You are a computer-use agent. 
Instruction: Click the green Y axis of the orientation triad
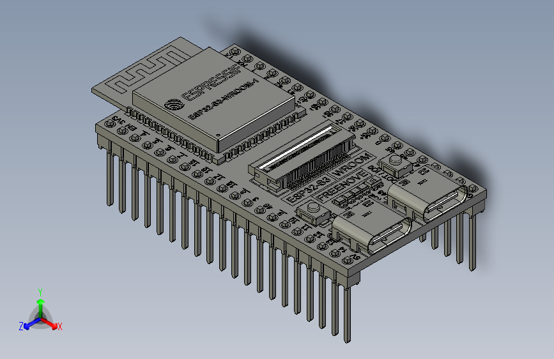41,307
